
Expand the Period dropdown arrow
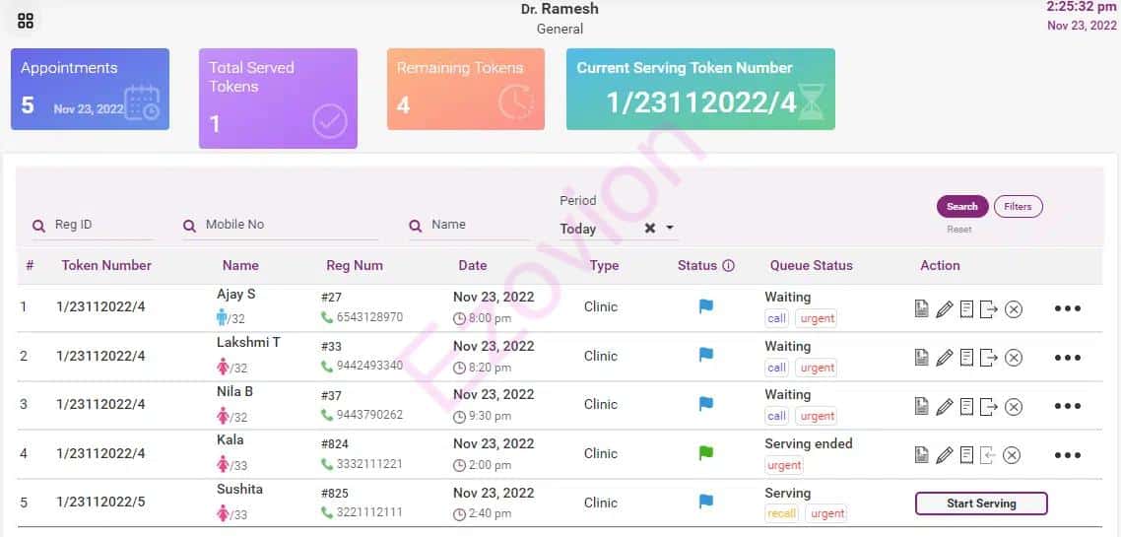pos(670,229)
